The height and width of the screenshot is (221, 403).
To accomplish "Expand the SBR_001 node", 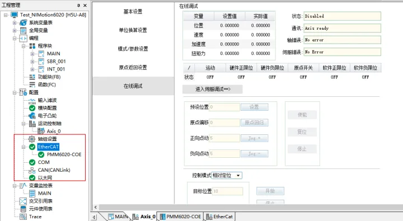I will [32, 62].
